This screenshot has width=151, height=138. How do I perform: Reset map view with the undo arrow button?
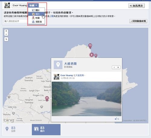[6, 39]
